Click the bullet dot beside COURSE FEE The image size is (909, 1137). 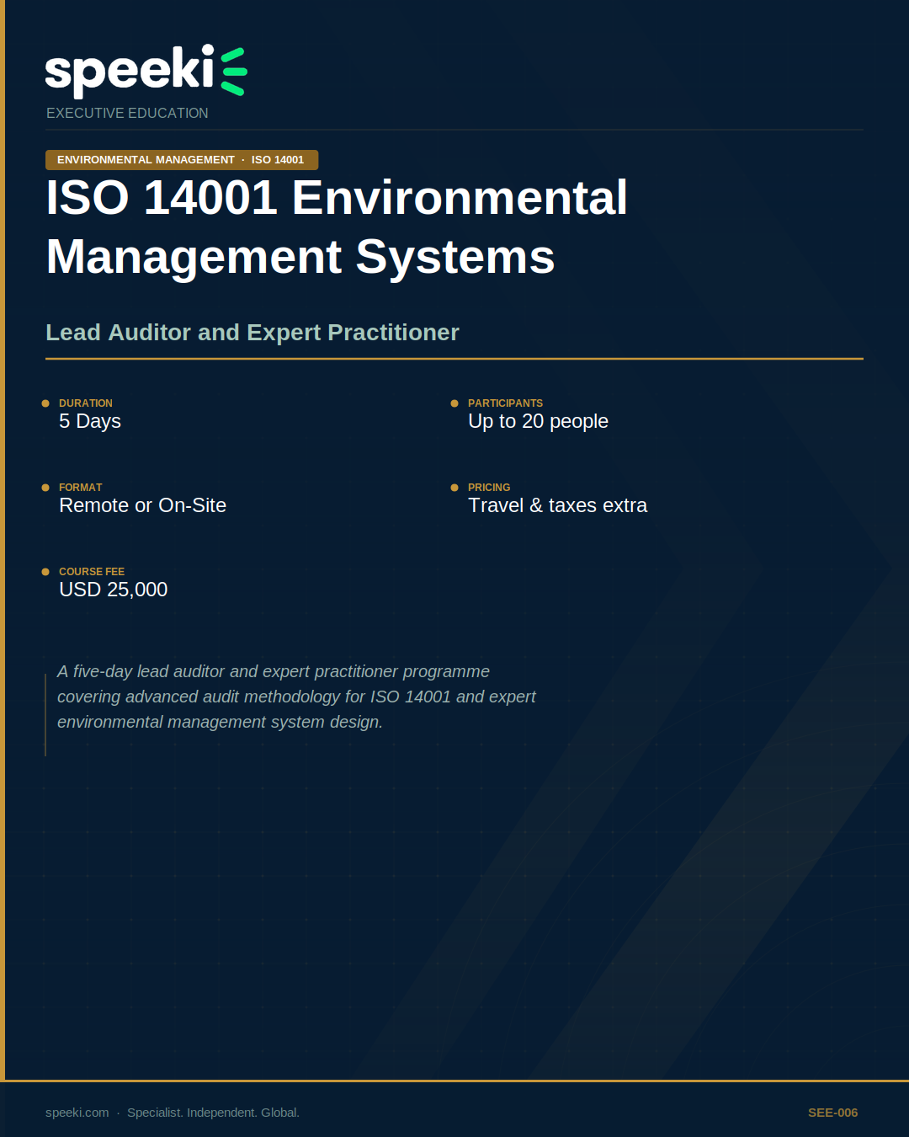45,572
